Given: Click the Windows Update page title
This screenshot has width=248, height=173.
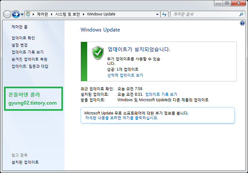Looking at the screenshot, I should (x=100, y=30).
